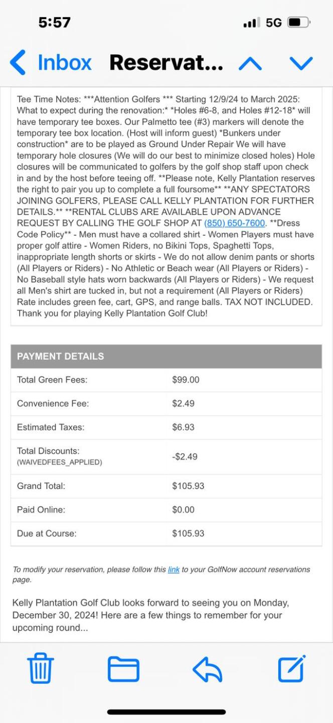Call golf shop at (850) 650-7600

point(234,223)
